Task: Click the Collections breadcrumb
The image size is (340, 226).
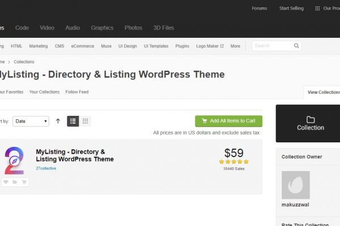Action: coord(24,62)
